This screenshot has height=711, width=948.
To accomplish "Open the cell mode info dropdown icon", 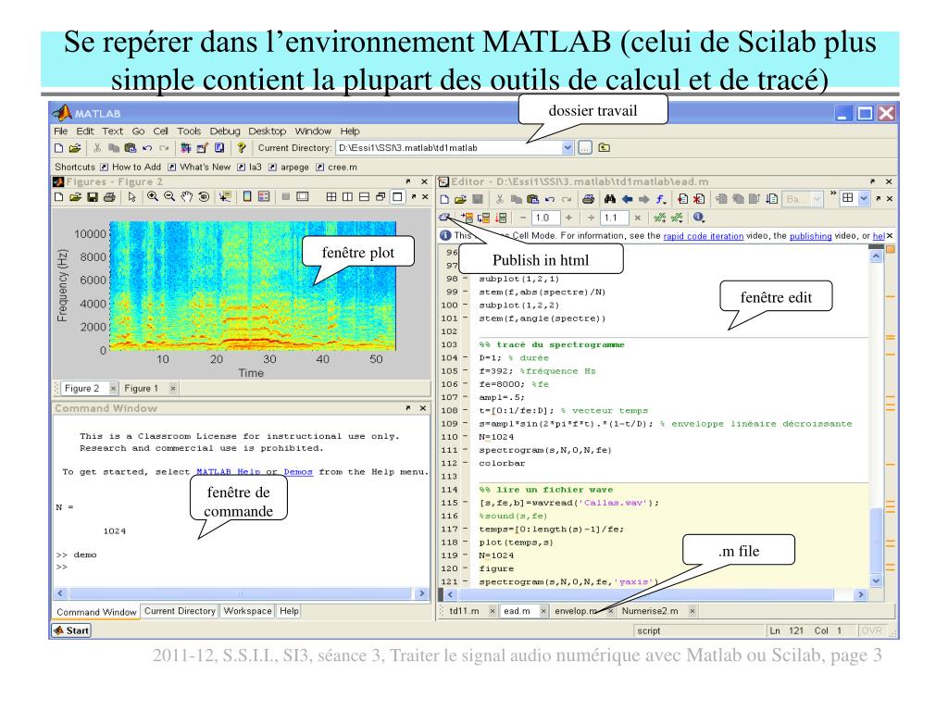I will pyautogui.click(x=698, y=217).
